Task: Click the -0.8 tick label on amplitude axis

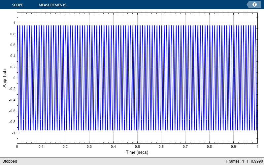Action: [x=13, y=122]
